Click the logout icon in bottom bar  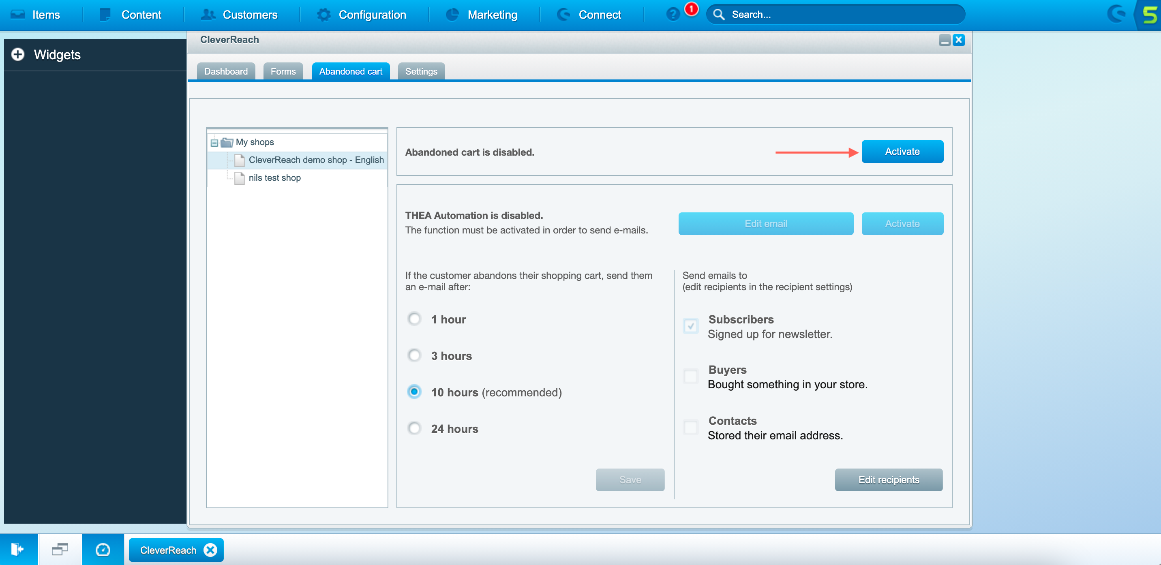(18, 549)
